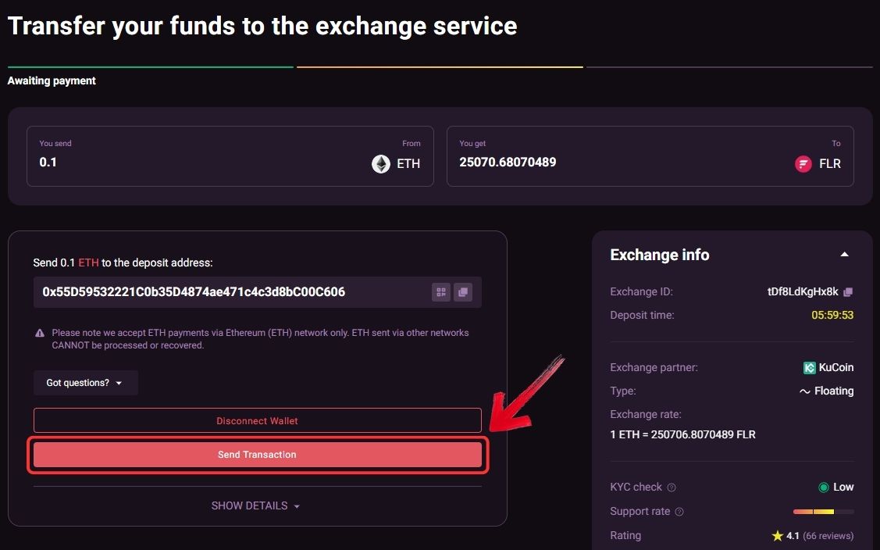Open the 66 reviews rating link
Viewport: 880px width, 550px height.
(828, 536)
